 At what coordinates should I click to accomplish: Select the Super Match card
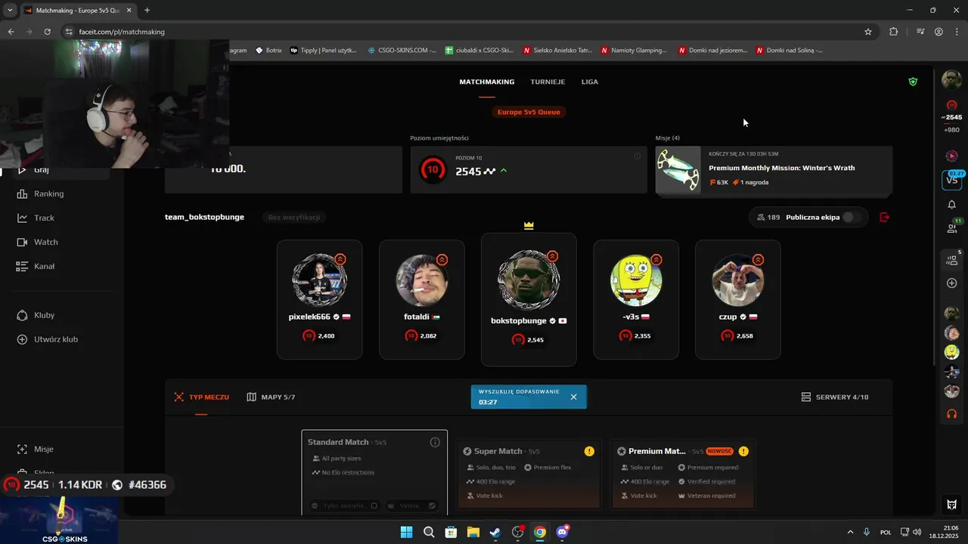pos(529,474)
